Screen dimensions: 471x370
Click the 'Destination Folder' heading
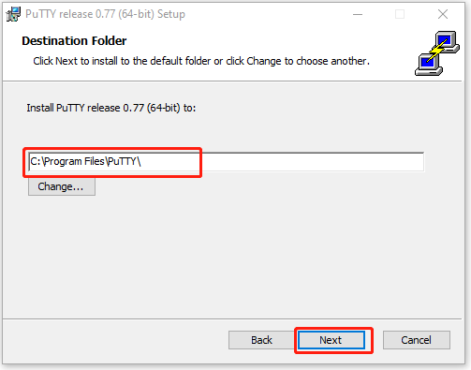coord(74,41)
